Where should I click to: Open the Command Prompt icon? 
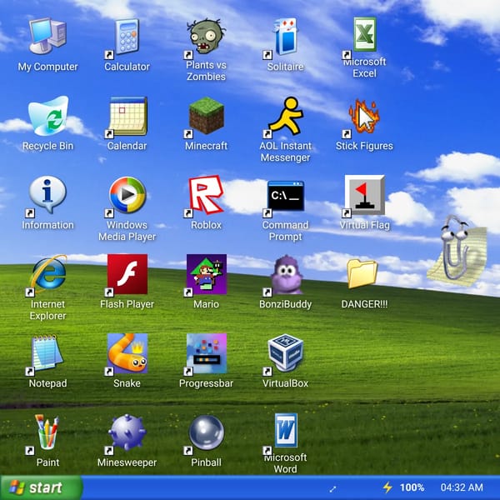[x=285, y=195]
